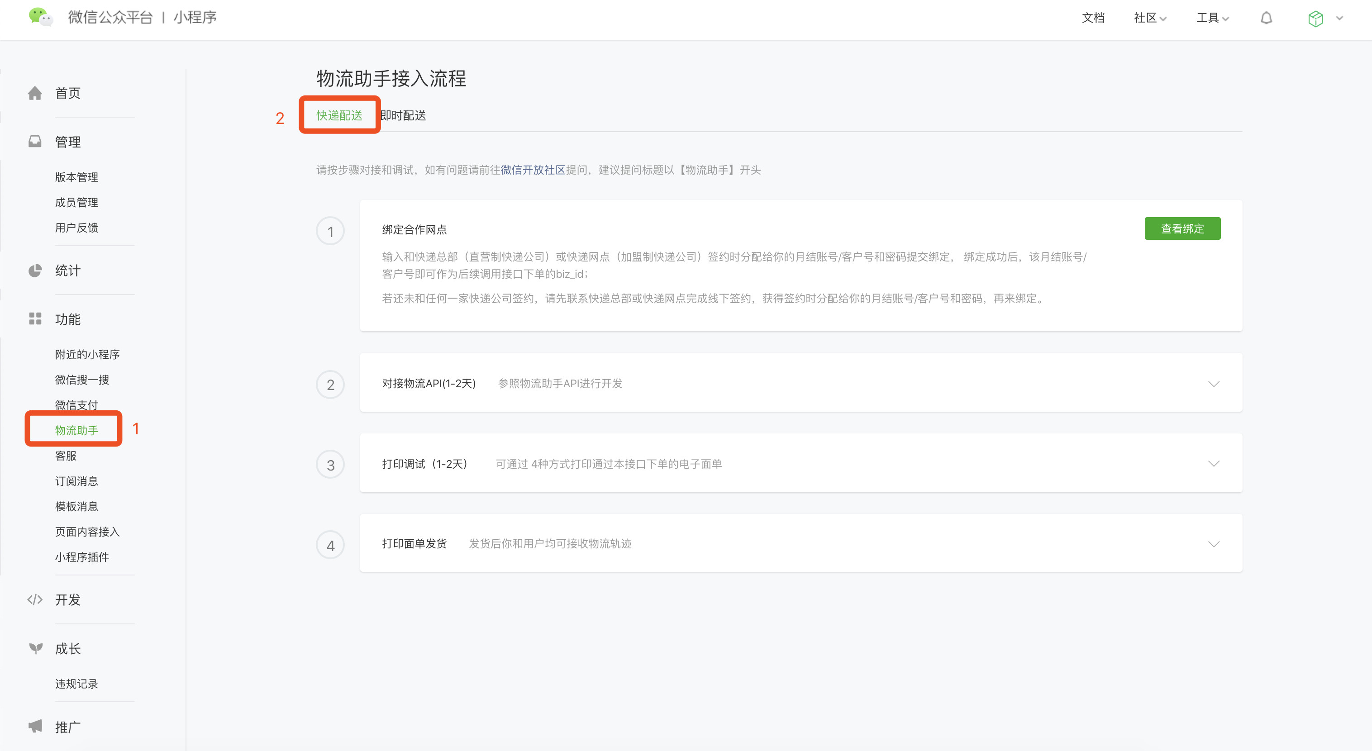
Task: Click the code brackets icon beside 开发
Action: pyautogui.click(x=35, y=600)
